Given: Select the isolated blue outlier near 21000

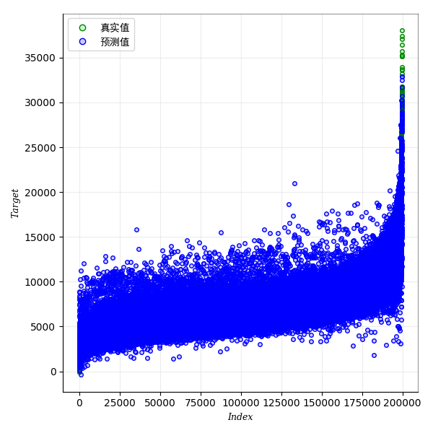Looking at the screenshot, I should [294, 183].
